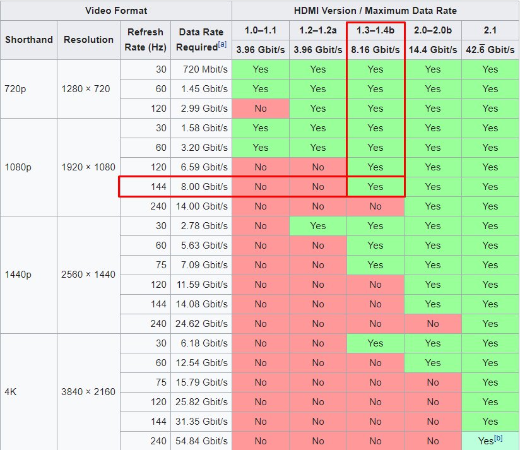Open footnote [a] beside Data Rate Required
520x450 pixels.
coord(223,44)
